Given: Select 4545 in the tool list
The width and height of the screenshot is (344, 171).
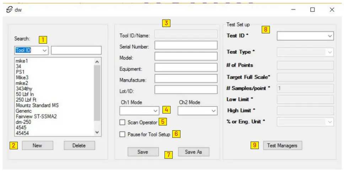Looking at the screenshot, I should click(21, 127).
